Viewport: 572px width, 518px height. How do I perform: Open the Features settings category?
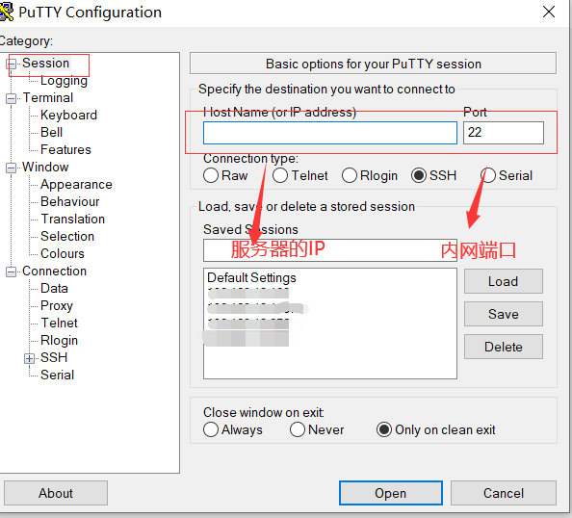pos(65,149)
